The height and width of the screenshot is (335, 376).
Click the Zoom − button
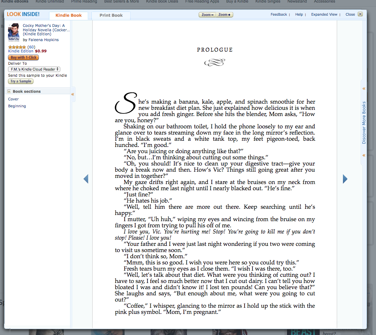(207, 15)
